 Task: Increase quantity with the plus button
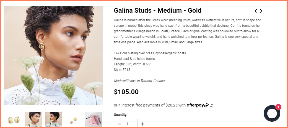coord(142,124)
